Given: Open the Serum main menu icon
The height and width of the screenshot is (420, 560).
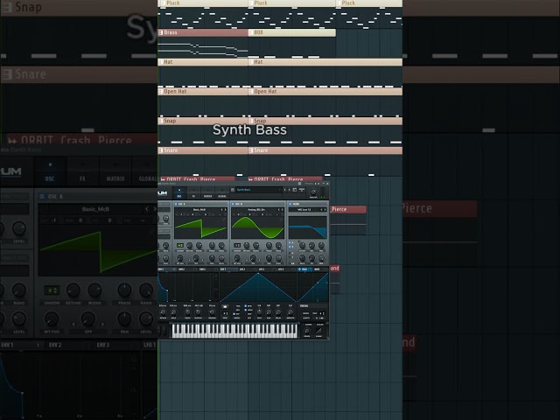Looking at the screenshot, I should pyautogui.click(x=302, y=190).
